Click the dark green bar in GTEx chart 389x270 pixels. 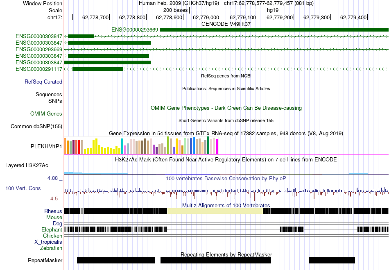208,145
